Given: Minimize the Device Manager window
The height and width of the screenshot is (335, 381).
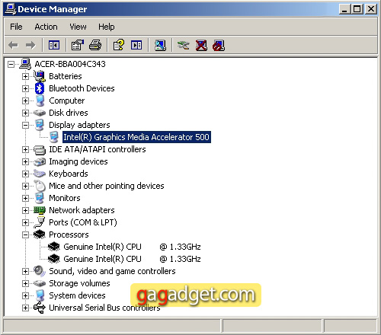Looking at the screenshot, I should tap(344, 9).
